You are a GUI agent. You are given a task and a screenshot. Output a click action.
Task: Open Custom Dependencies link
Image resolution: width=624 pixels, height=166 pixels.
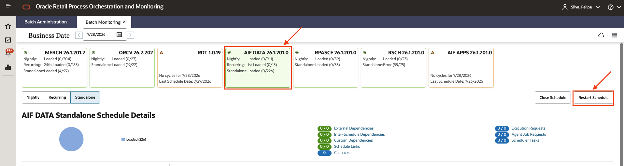353,140
